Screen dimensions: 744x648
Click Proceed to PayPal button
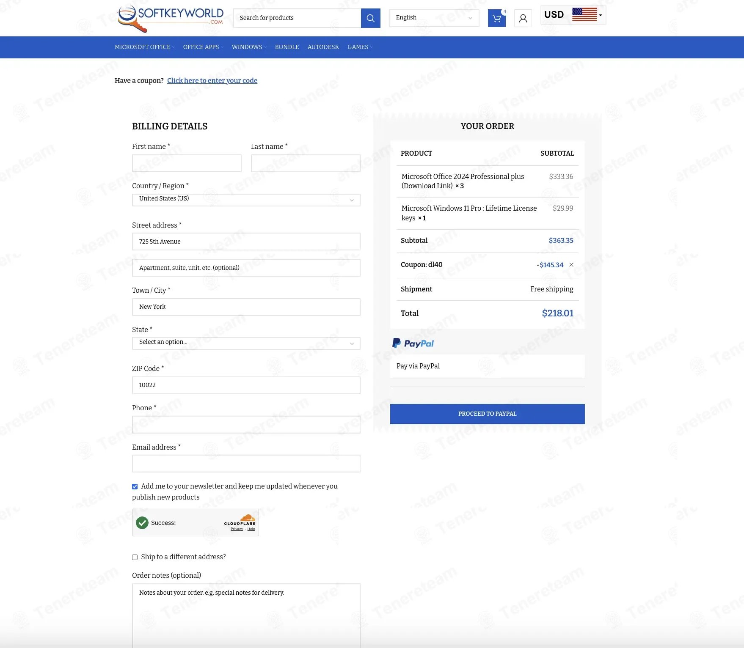coord(488,414)
